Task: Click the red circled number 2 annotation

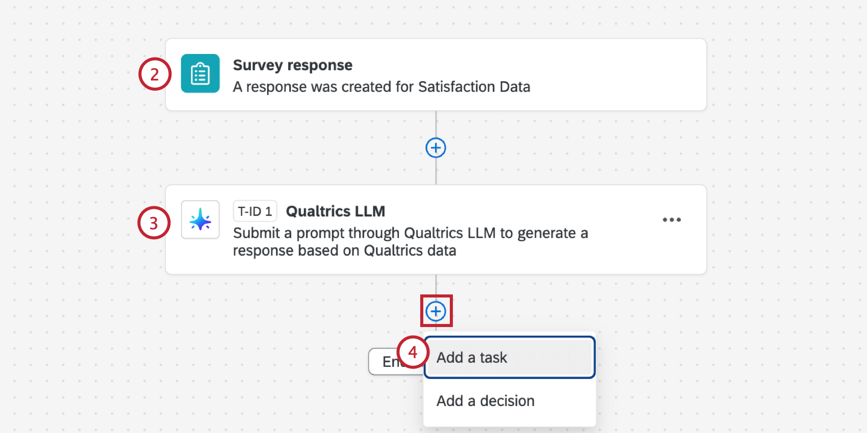Action: click(x=154, y=74)
